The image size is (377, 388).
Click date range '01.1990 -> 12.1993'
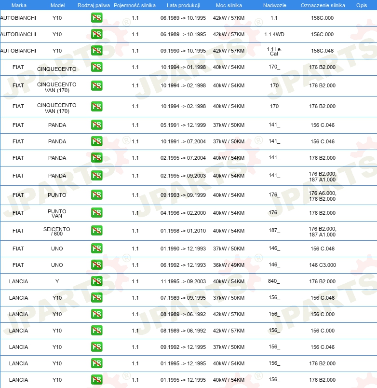[183, 249]
